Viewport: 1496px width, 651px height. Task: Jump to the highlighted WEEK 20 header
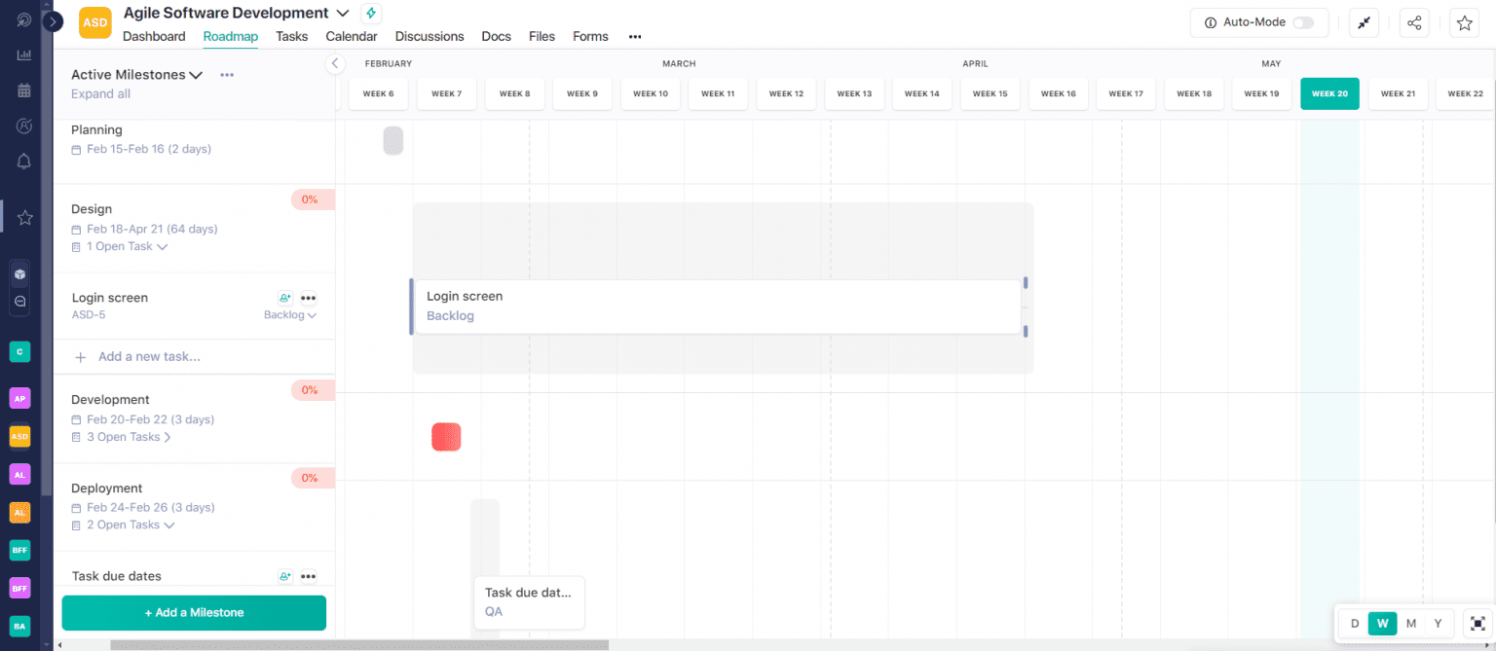[1329, 93]
